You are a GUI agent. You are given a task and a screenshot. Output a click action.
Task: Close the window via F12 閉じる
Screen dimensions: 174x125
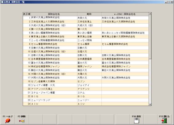click(164, 119)
